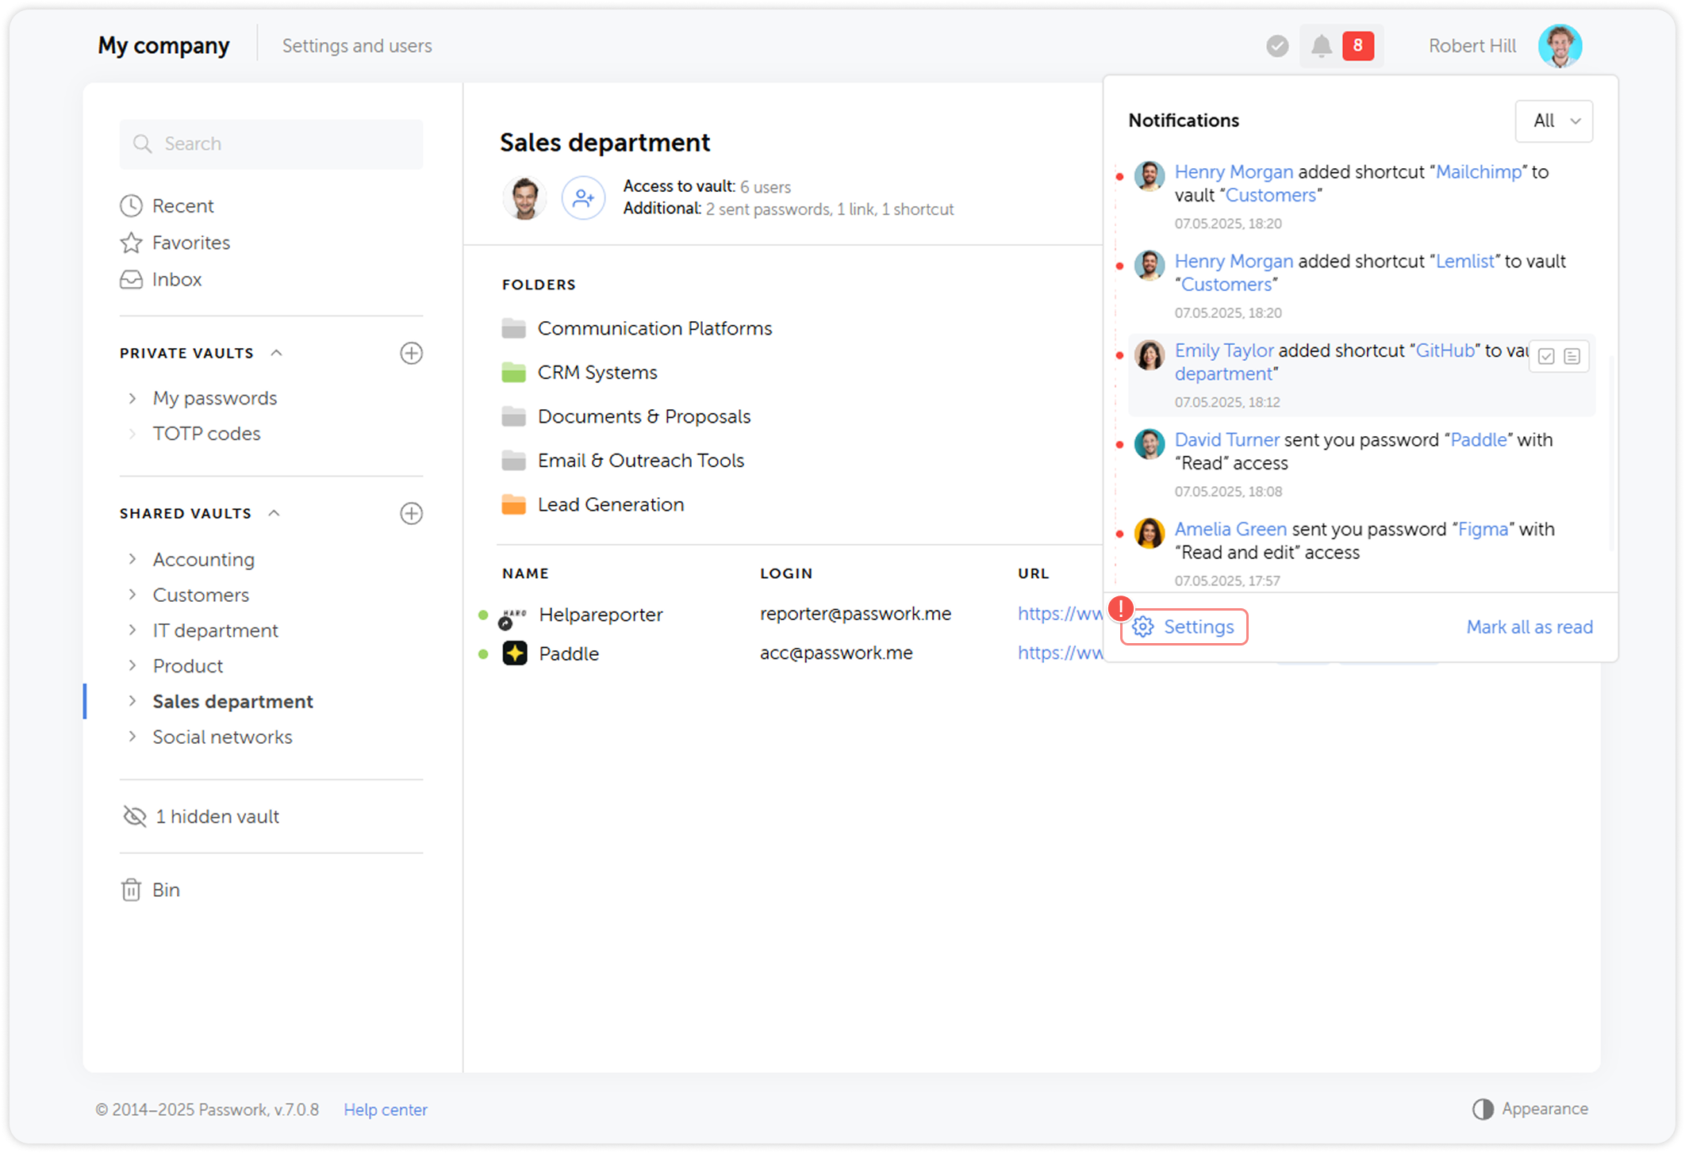Click the Recent clock icon
Image resolution: width=1685 pixels, height=1153 pixels.
coord(132,205)
